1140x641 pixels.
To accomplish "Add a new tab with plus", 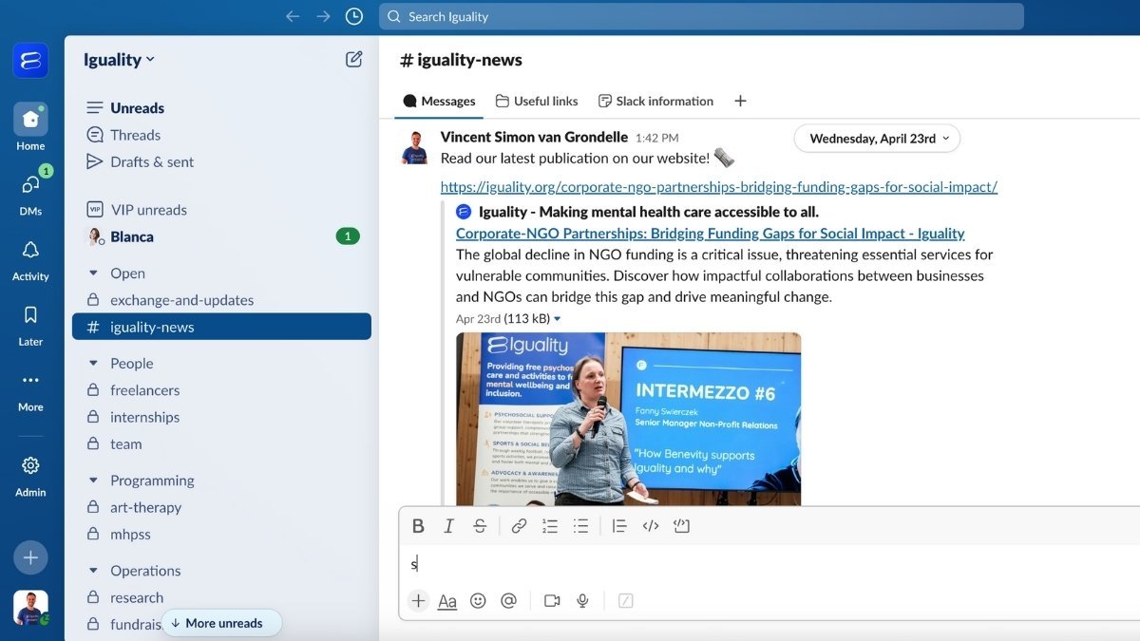I will 741,101.
